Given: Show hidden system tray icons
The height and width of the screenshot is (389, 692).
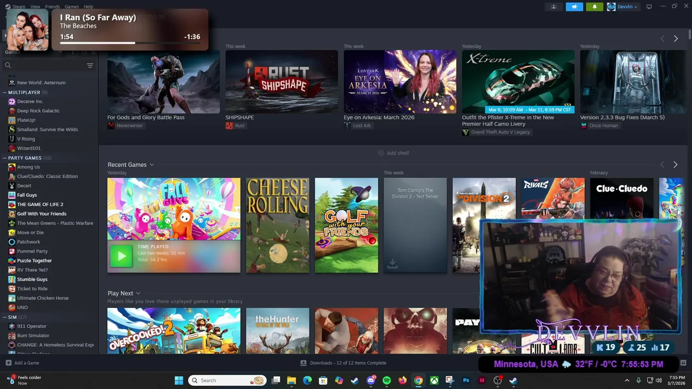Looking at the screenshot, I should (627, 380).
